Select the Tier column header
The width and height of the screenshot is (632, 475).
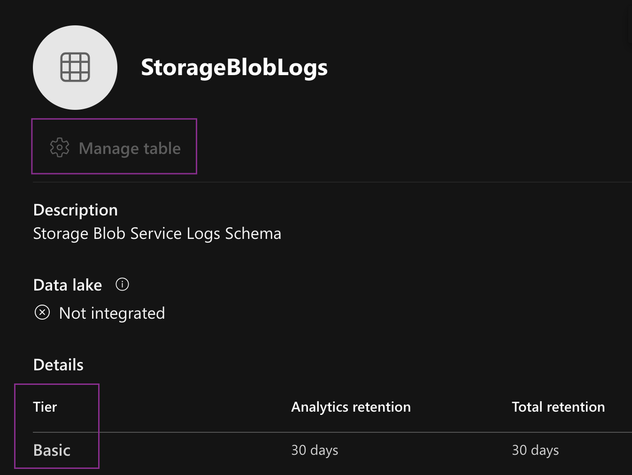tap(45, 406)
